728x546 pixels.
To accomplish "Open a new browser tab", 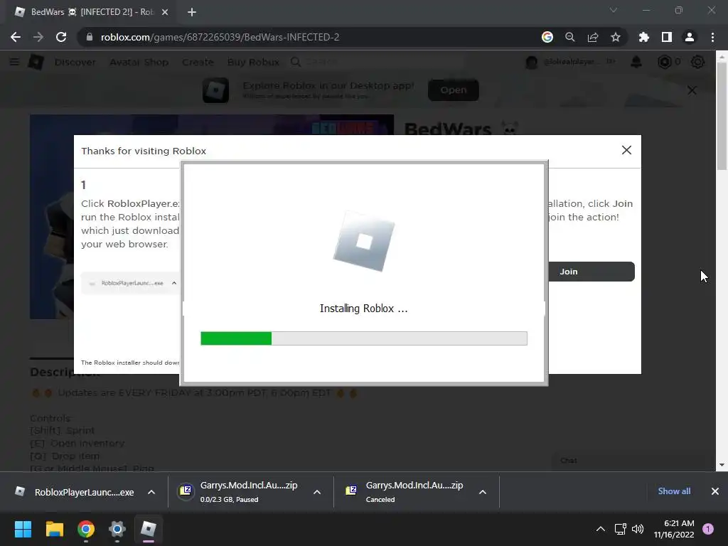I will [x=192, y=12].
